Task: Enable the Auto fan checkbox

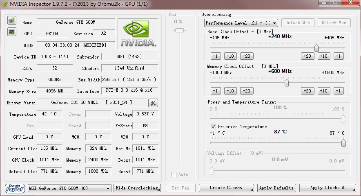Action: (174, 175)
